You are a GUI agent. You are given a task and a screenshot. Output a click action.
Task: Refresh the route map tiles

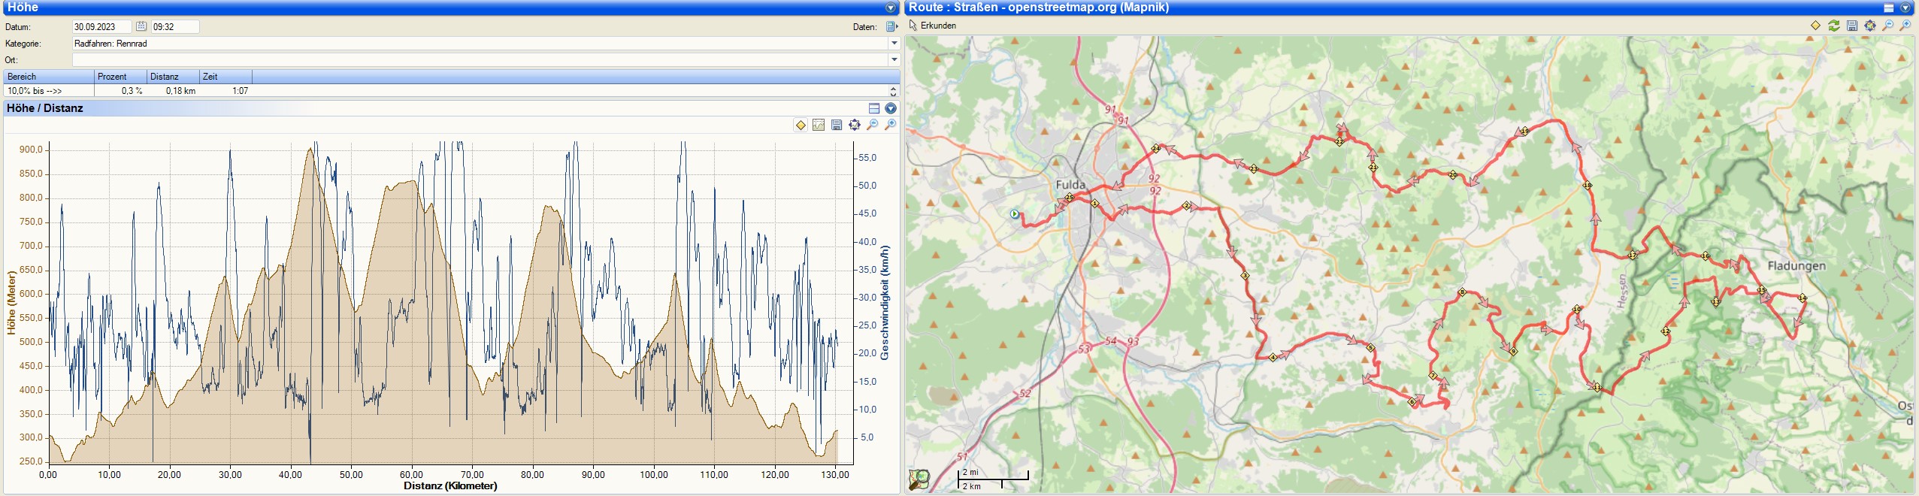[1834, 26]
